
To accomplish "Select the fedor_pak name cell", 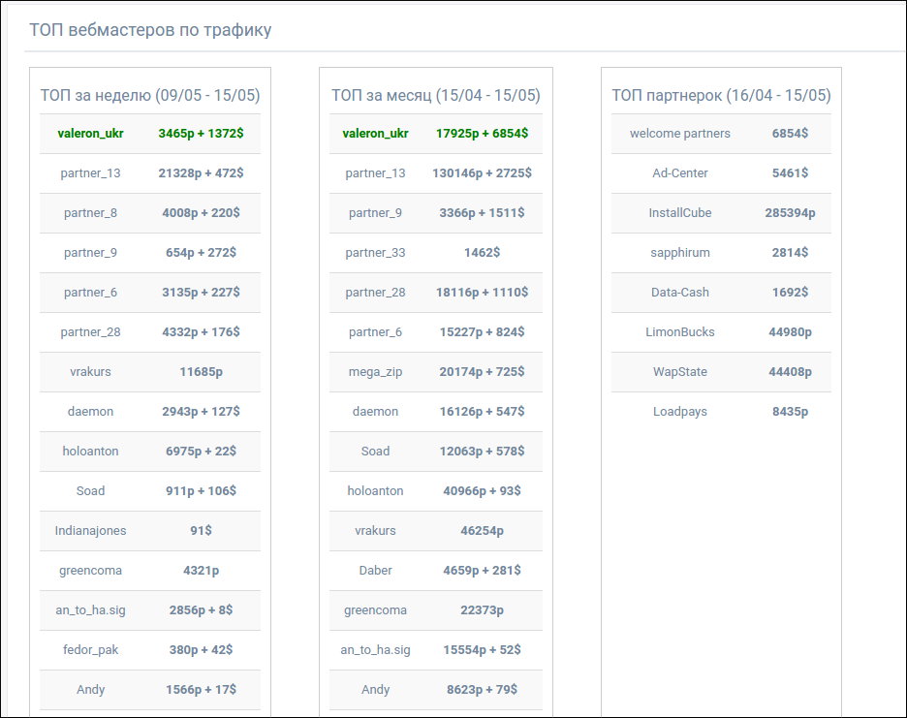I will 90,650.
